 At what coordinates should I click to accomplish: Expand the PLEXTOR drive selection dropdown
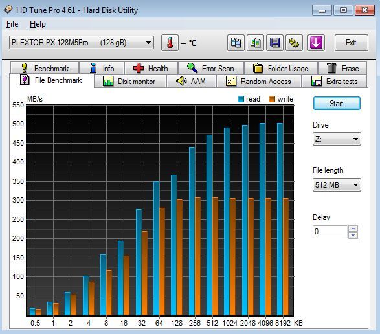click(82, 43)
